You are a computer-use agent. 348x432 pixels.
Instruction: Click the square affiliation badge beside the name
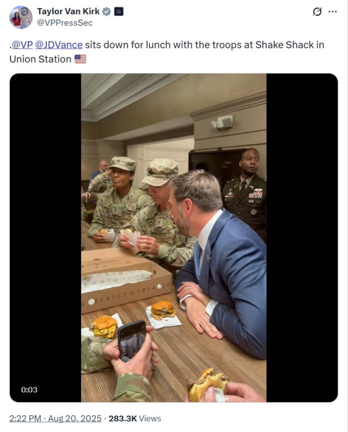point(119,11)
